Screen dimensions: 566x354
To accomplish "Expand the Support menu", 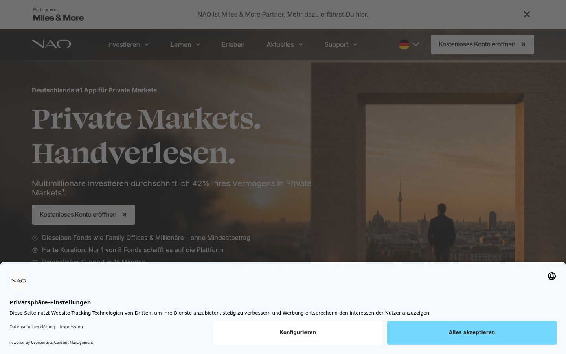I will tap(341, 44).
